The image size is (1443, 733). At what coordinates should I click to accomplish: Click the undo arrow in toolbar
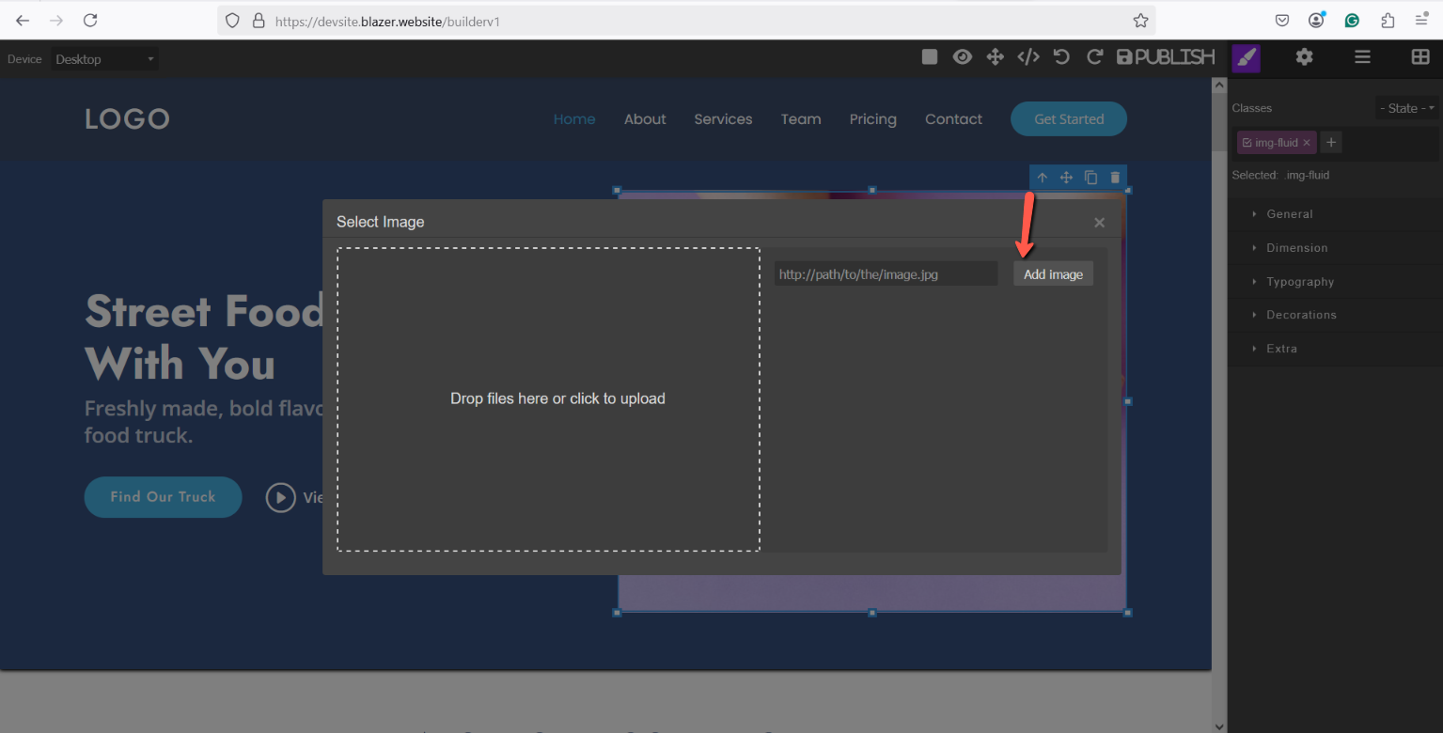pyautogui.click(x=1061, y=57)
